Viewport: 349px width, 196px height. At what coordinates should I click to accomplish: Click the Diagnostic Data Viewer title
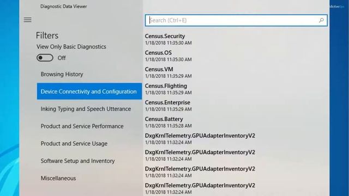pos(63,7)
